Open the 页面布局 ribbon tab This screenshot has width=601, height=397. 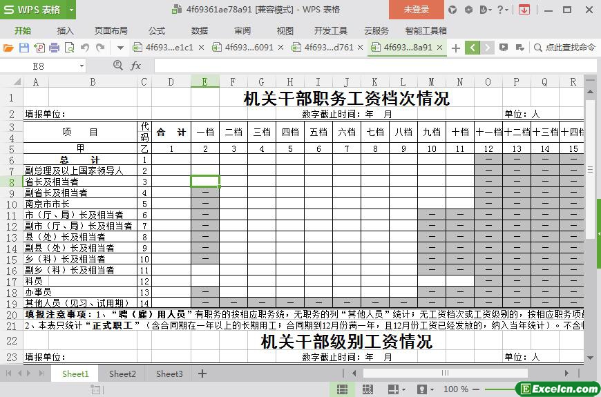(111, 30)
